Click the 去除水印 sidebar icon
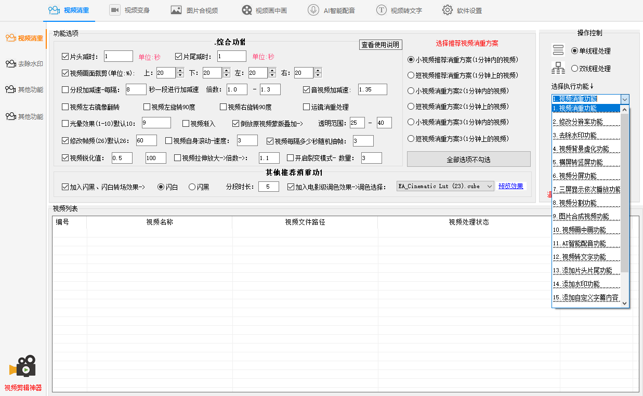The width and height of the screenshot is (643, 396). point(10,64)
